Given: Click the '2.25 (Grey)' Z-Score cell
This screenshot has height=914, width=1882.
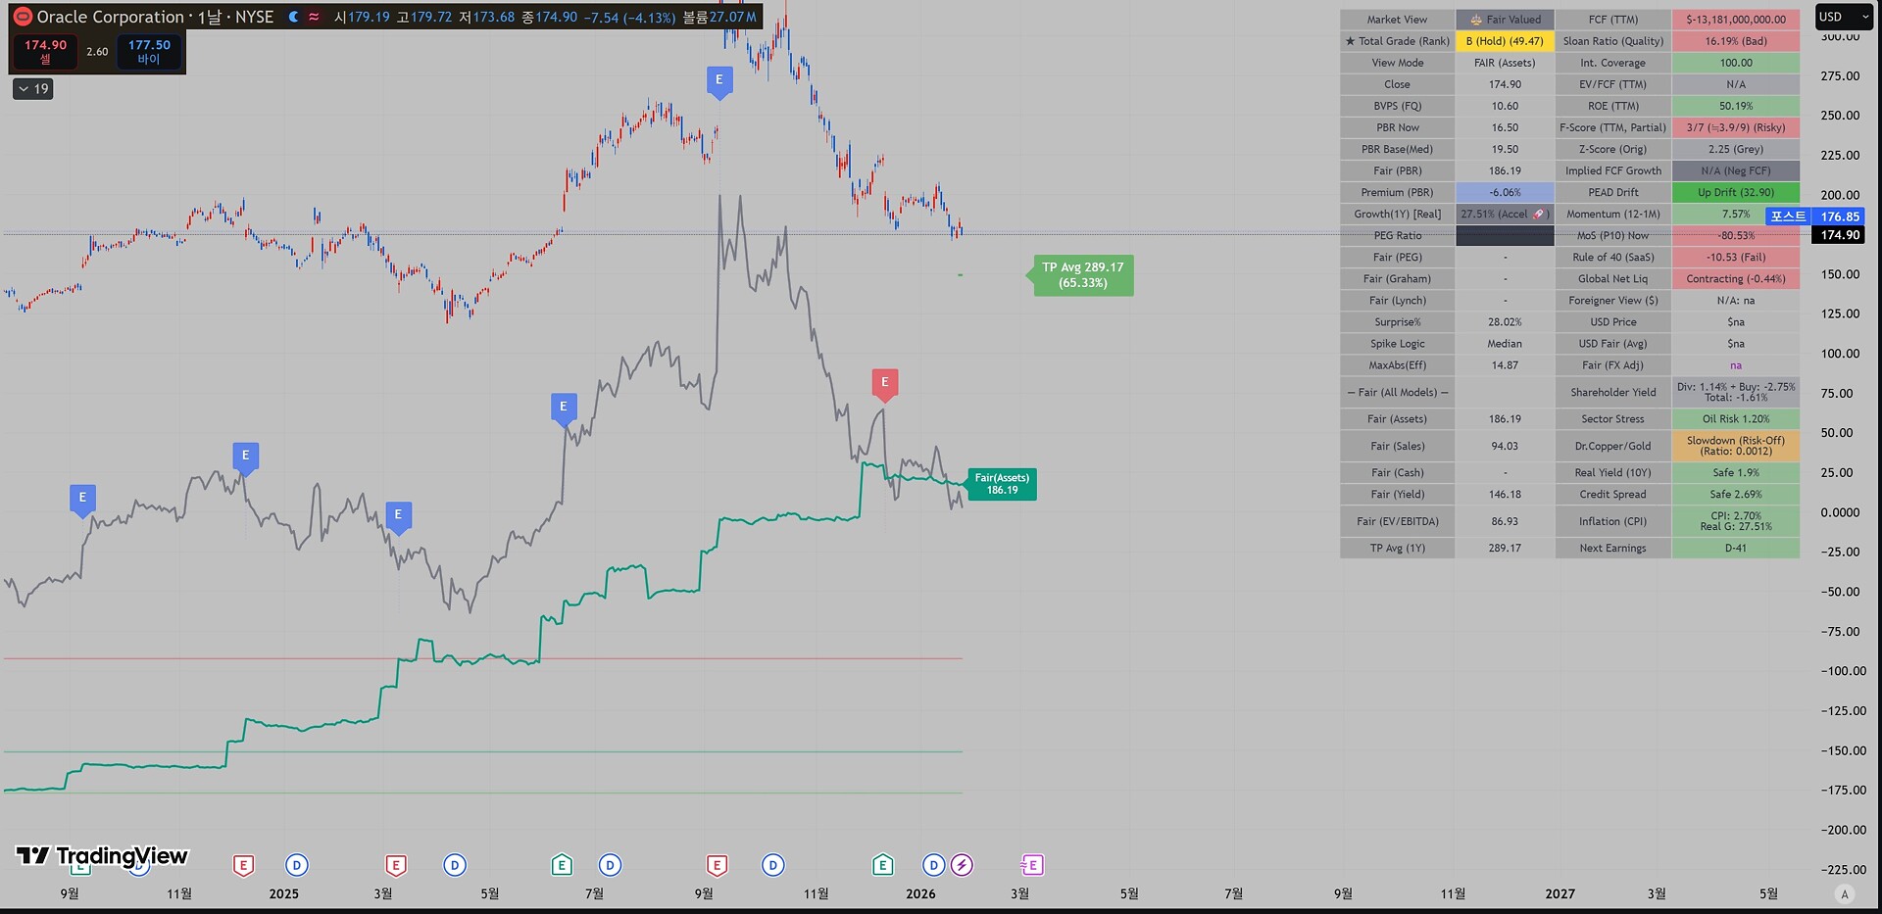Looking at the screenshot, I should [1736, 149].
